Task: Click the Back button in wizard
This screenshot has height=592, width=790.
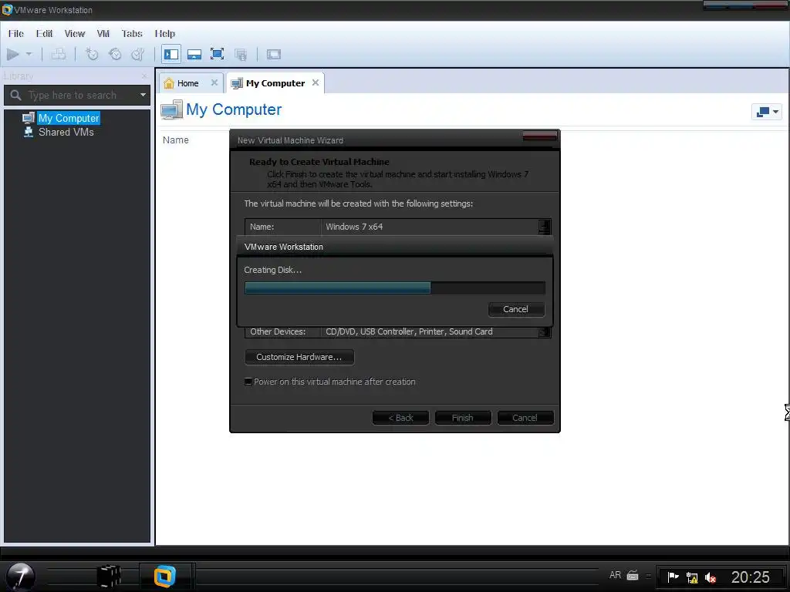Action: point(400,418)
